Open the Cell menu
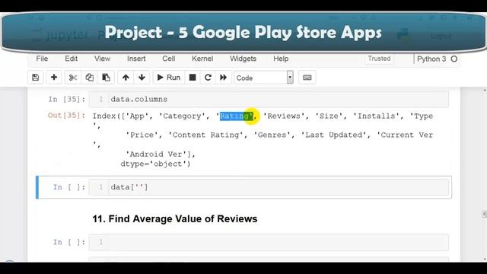Screen dimensions: 487x274 (169, 59)
